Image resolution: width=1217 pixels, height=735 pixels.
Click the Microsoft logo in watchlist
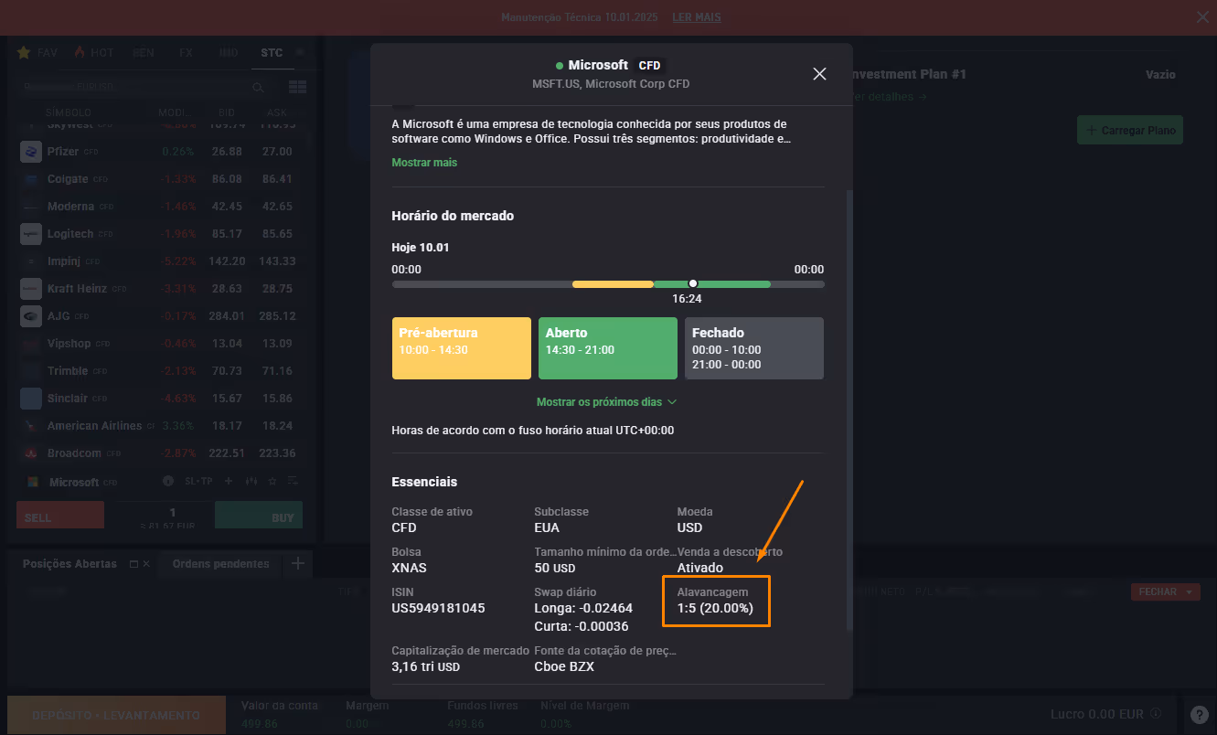(x=31, y=482)
